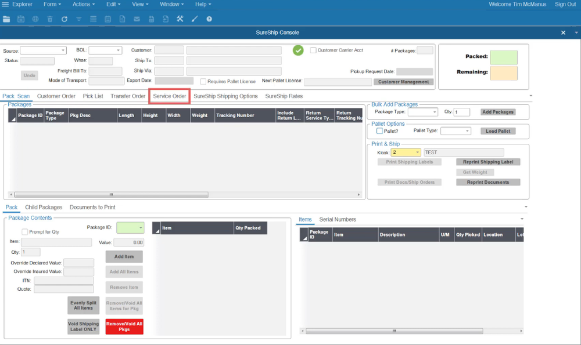Enable the Customer Carrier Acct checkbox
This screenshot has width=581, height=345.
click(312, 50)
